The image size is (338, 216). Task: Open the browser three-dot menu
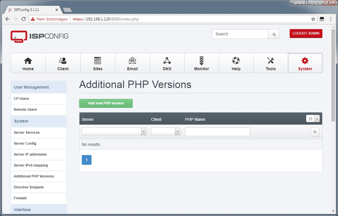[331, 19]
